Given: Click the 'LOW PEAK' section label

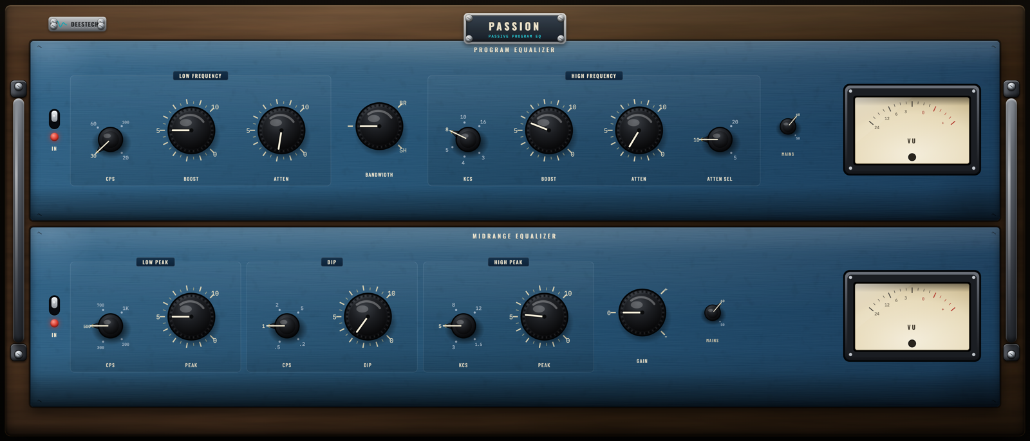Looking at the screenshot, I should point(155,262).
